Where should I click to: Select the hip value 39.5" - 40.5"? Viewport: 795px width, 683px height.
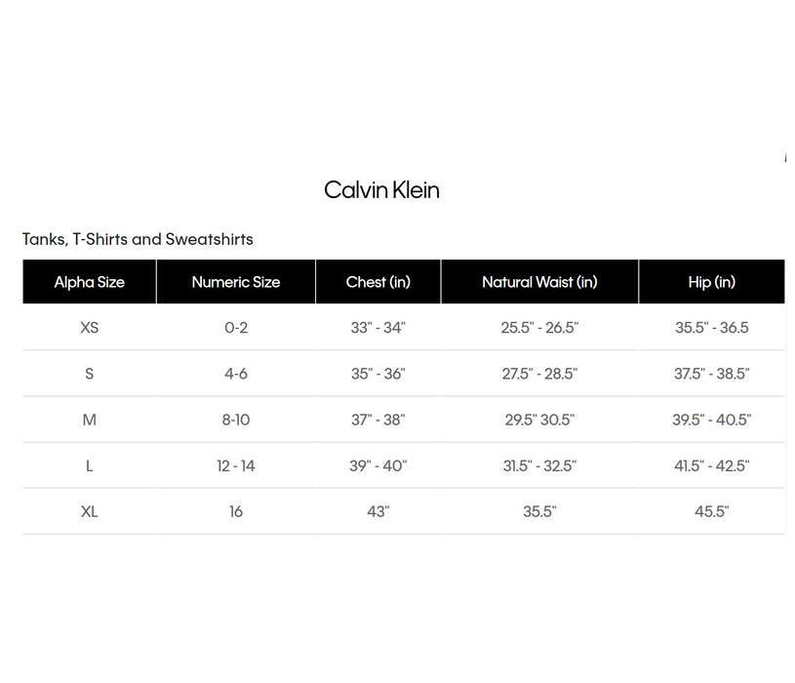(712, 421)
